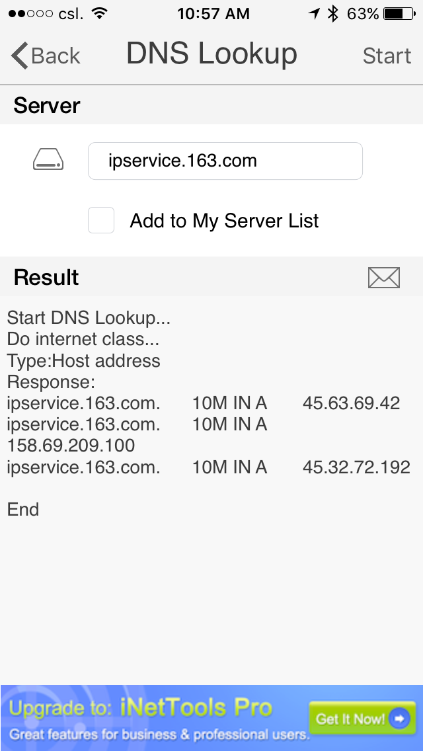Tap the Back chevron arrow
The height and width of the screenshot is (751, 423).
[x=20, y=56]
